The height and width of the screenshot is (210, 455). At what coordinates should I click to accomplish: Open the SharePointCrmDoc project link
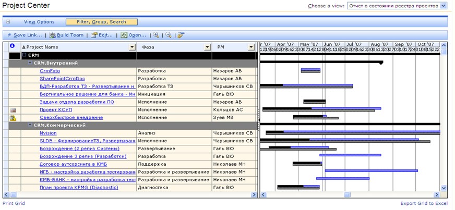point(63,79)
